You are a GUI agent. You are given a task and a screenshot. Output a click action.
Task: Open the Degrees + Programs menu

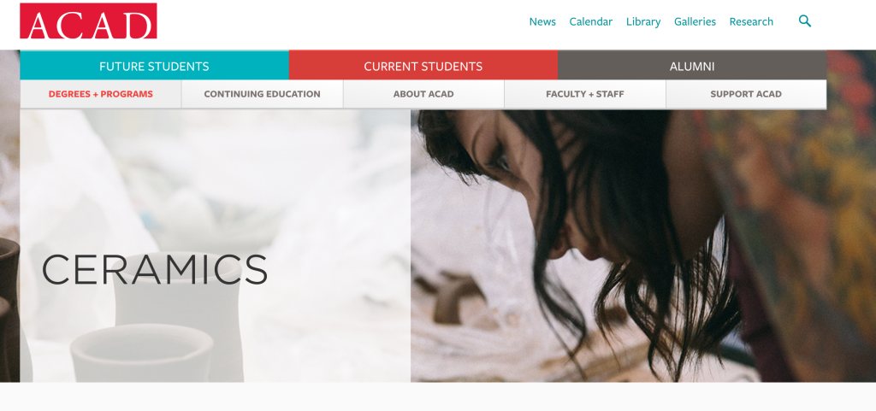tap(101, 94)
